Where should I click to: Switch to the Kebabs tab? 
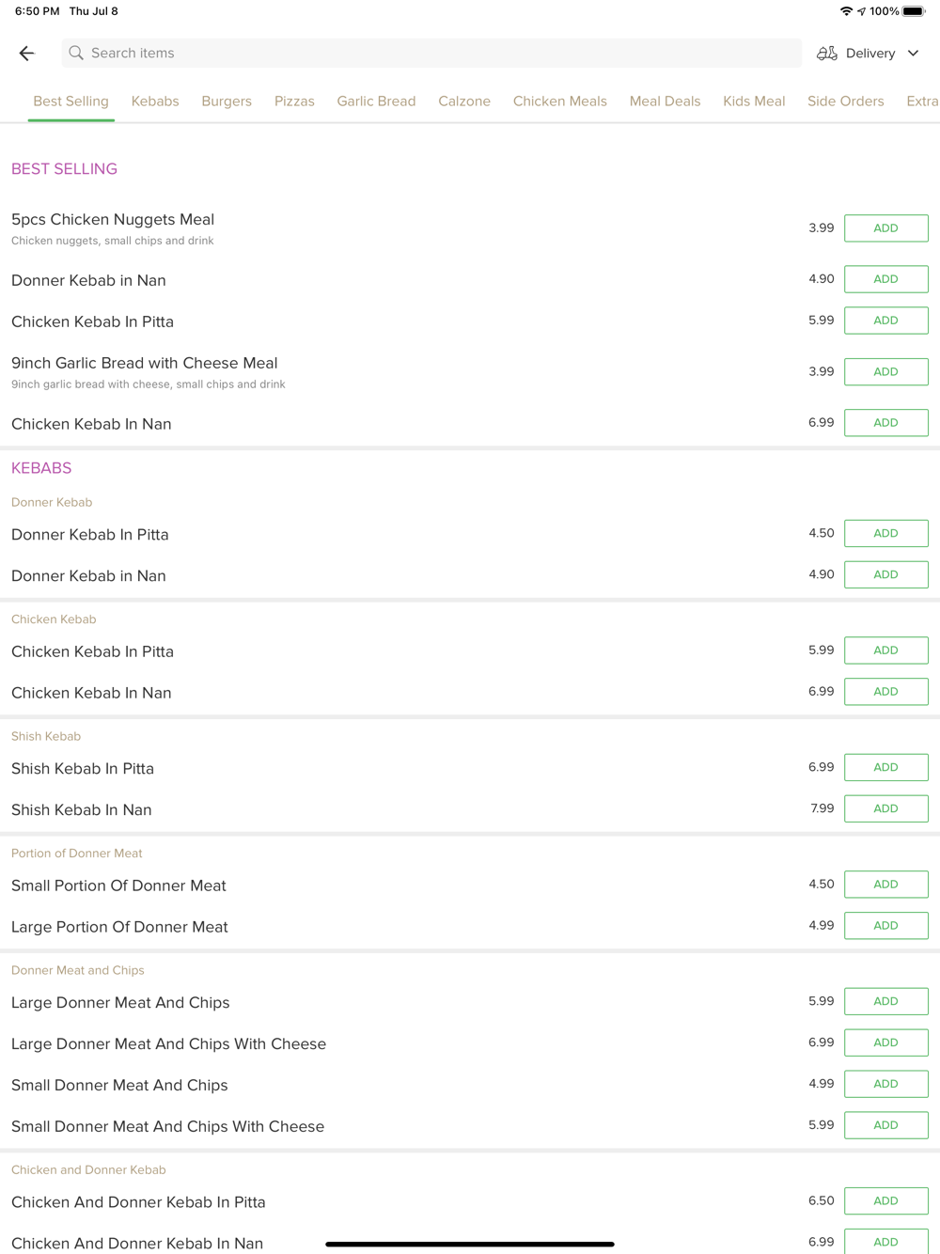[155, 102]
